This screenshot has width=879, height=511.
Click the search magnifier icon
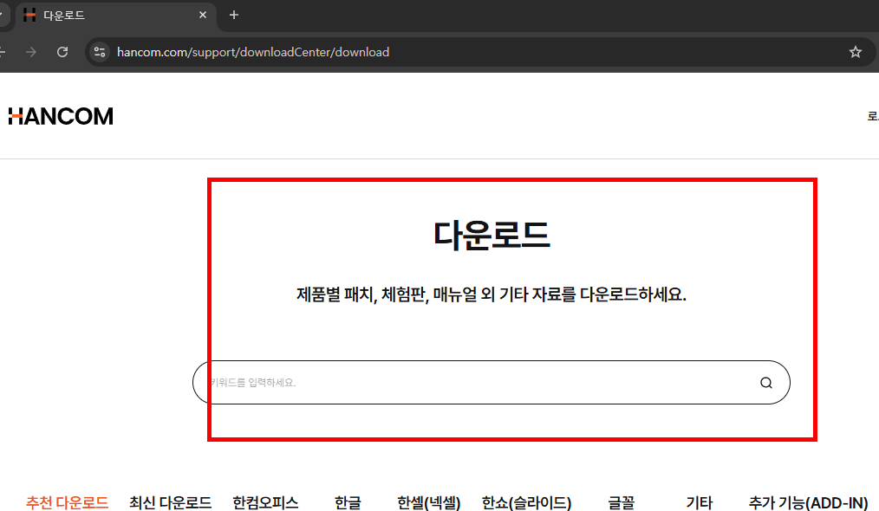(x=765, y=382)
